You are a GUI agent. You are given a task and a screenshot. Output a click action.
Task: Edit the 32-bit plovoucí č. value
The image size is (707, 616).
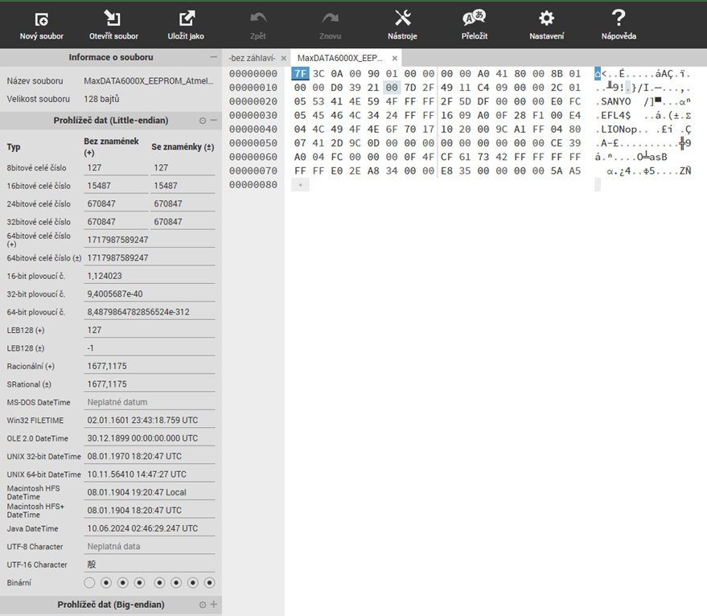pyautogui.click(x=150, y=294)
